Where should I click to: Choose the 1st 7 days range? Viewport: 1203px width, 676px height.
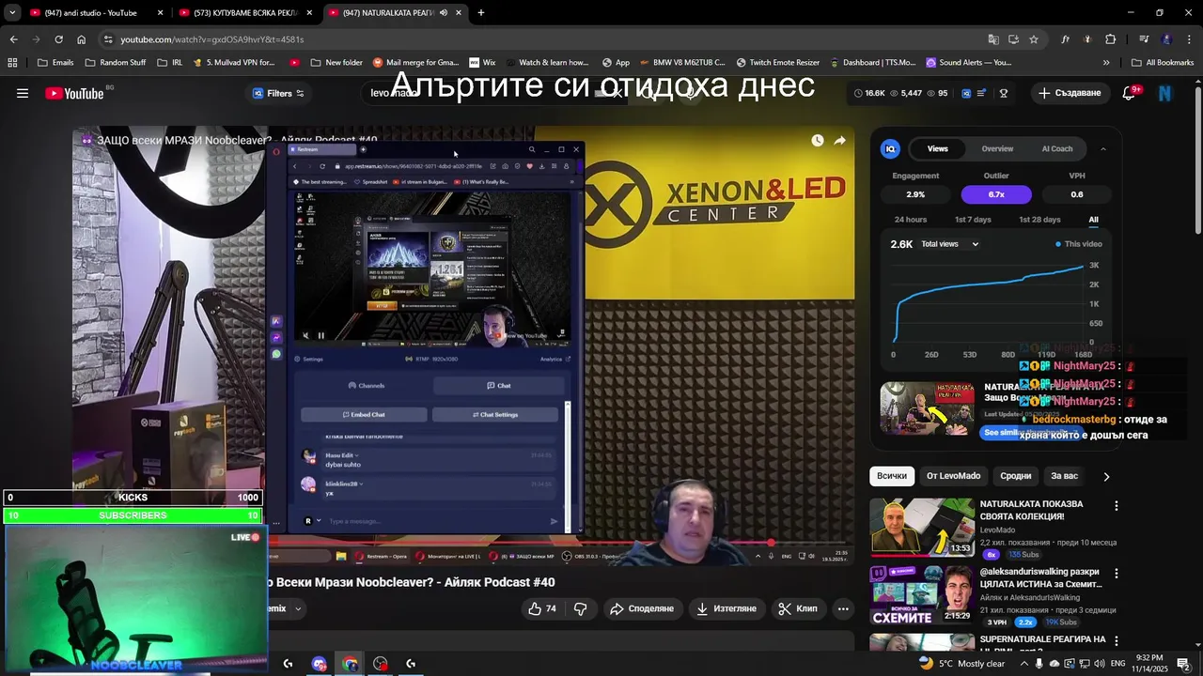click(x=973, y=220)
